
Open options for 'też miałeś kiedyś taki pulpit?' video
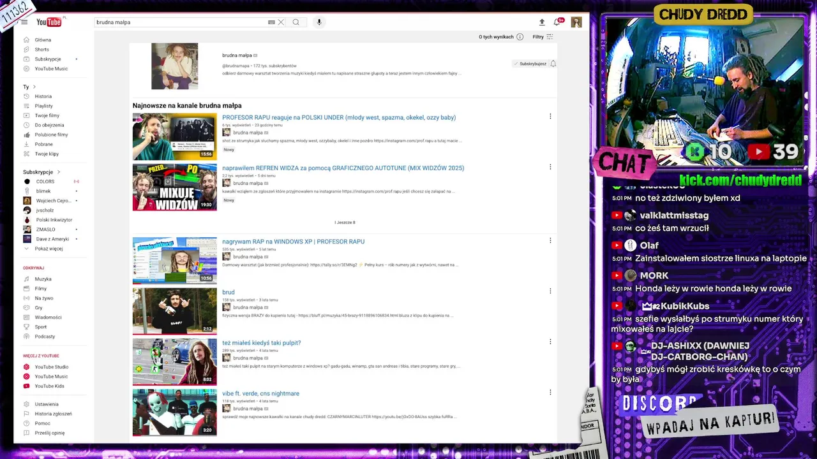click(550, 342)
